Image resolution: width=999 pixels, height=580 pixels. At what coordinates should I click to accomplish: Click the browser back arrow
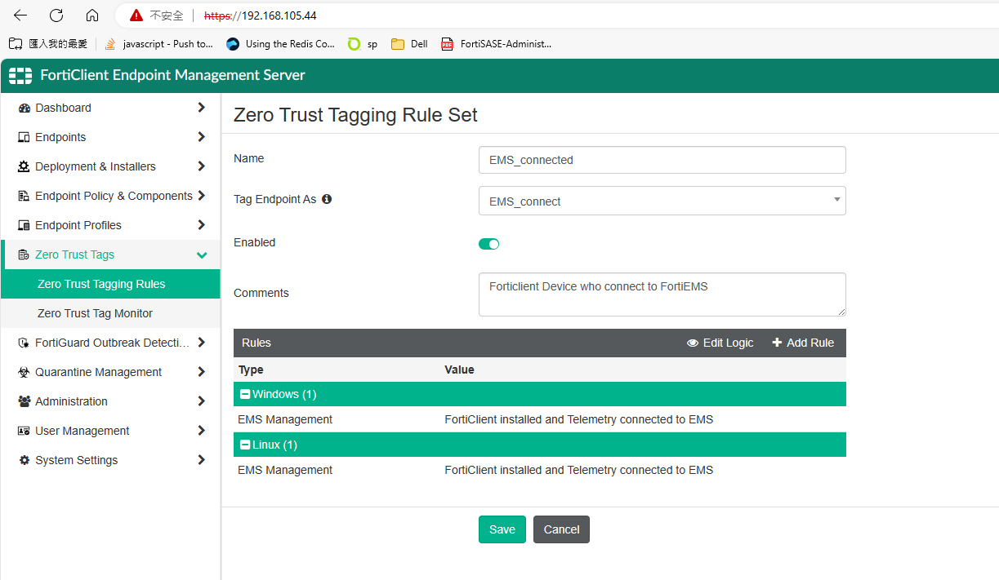[x=20, y=15]
